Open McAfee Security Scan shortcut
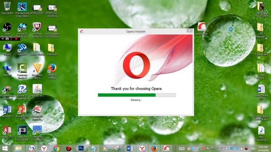 [x=37, y=30]
